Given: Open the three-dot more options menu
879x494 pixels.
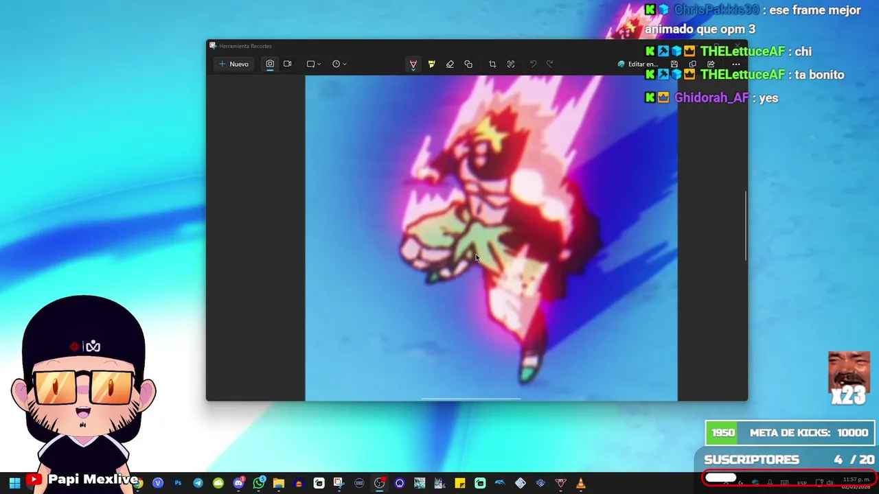Looking at the screenshot, I should pyautogui.click(x=735, y=64).
